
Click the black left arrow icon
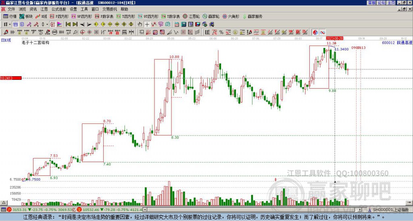pos(82,24)
